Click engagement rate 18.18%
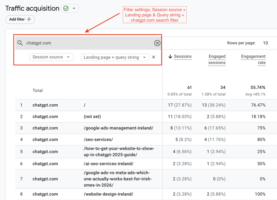Image resolution: width=277 pixels, height=200 pixels. click(x=258, y=117)
